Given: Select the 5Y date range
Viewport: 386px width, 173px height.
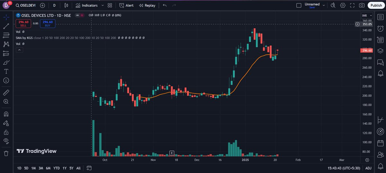Looking at the screenshot, I should (71, 168).
